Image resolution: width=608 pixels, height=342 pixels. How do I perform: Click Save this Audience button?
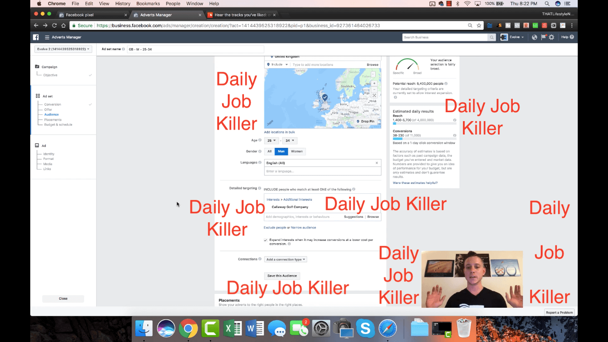coord(282,276)
